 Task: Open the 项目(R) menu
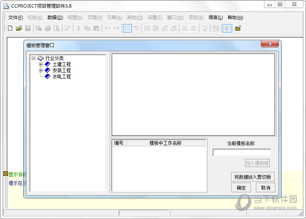pyautogui.click(x=196, y=18)
